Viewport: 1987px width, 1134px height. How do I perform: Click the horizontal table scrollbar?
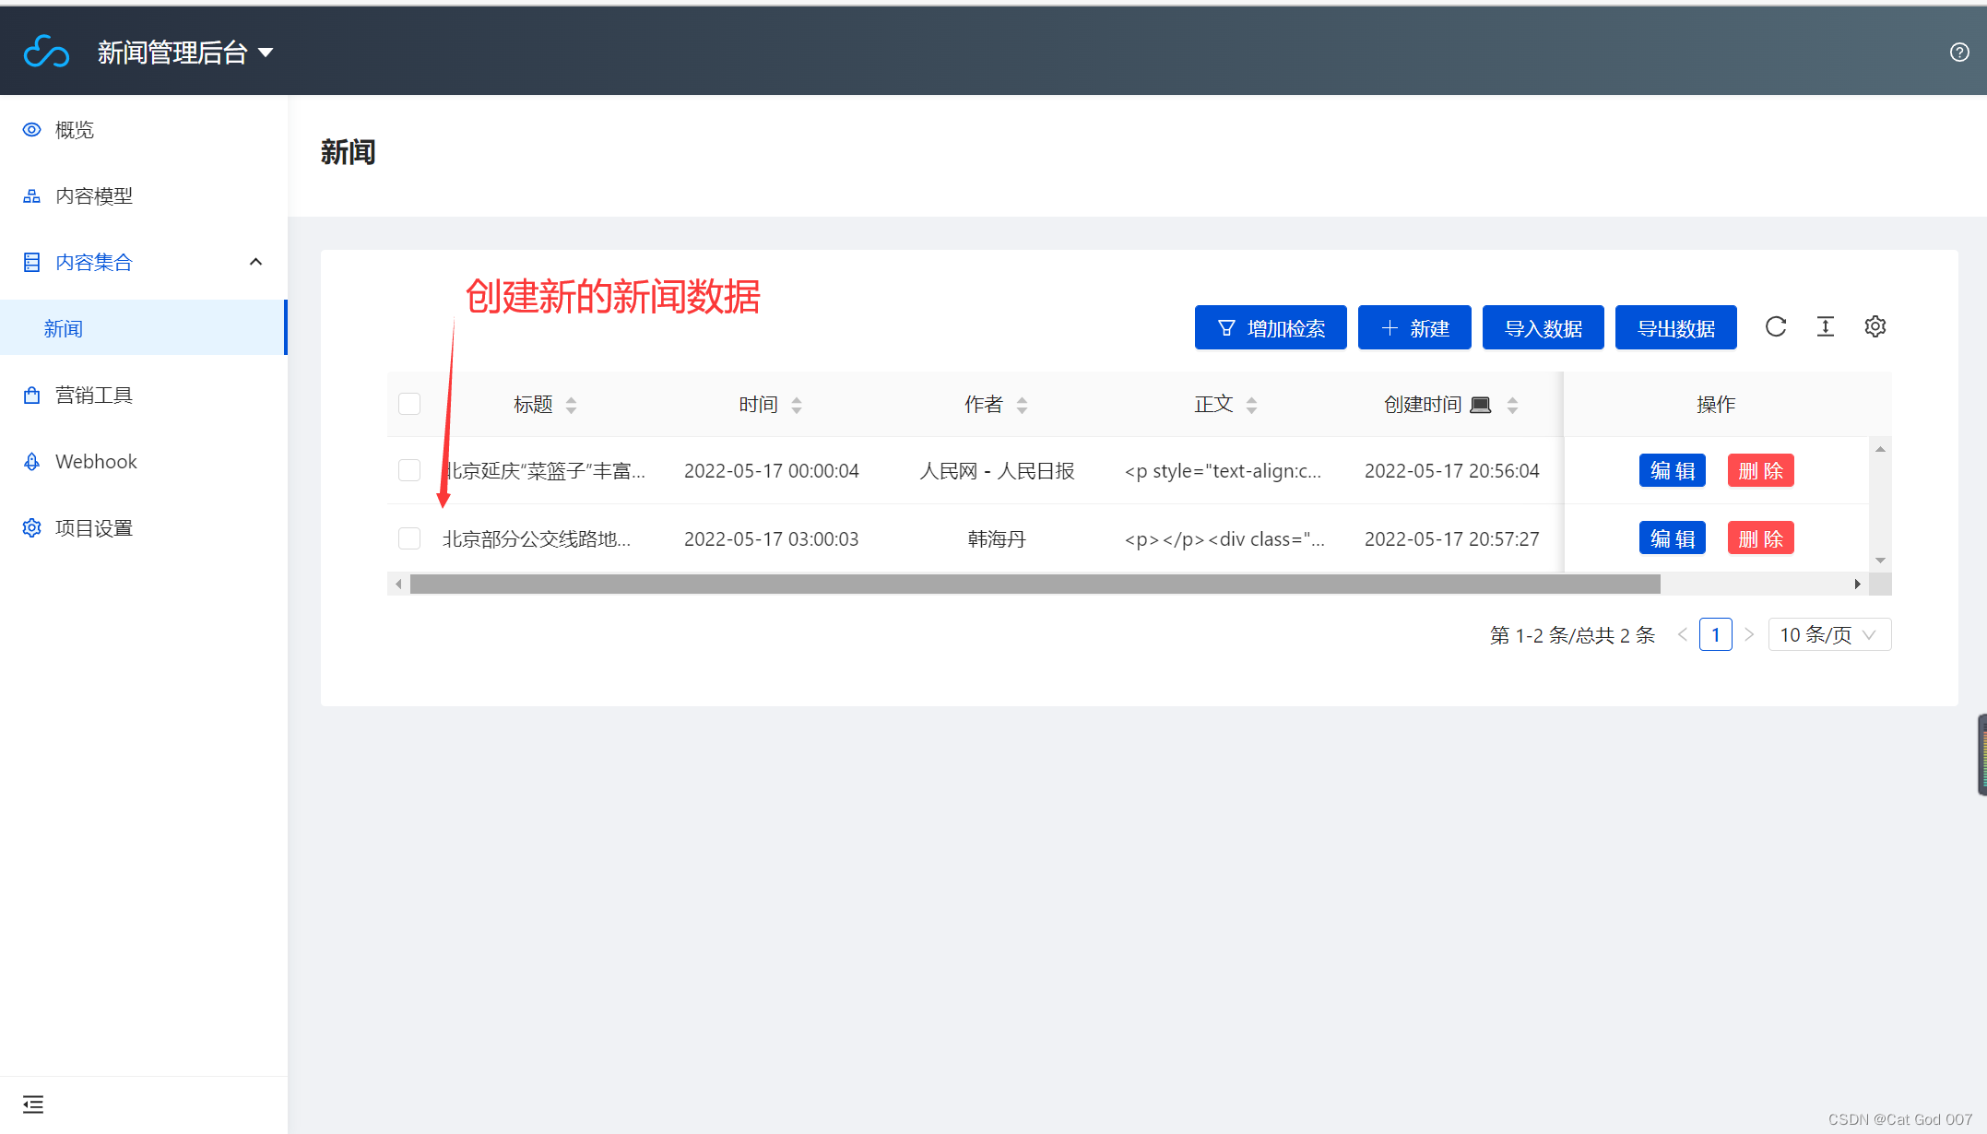click(x=1035, y=584)
